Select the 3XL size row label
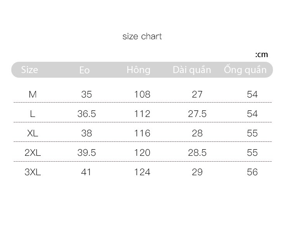 click(x=33, y=172)
